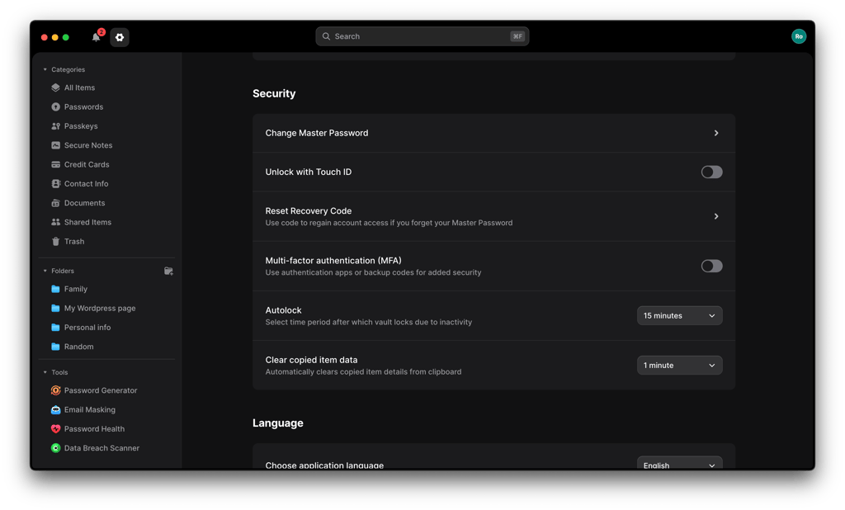Click the Documents icon
Screen dimensions: 845x510
pos(55,203)
